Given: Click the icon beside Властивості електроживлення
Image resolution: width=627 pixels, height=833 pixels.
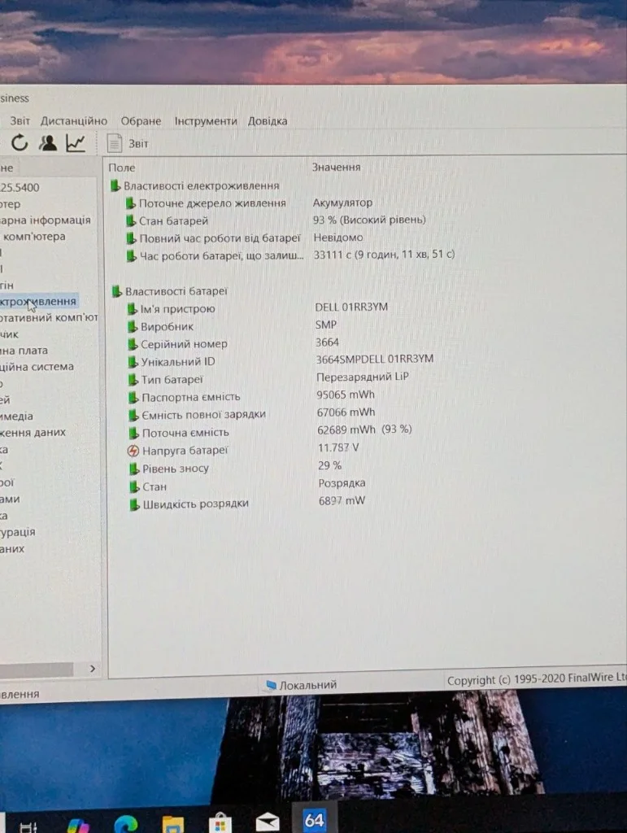Looking at the screenshot, I should [115, 186].
